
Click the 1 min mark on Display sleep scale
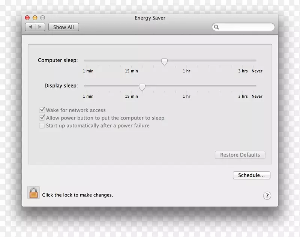pyautogui.click(x=88, y=96)
